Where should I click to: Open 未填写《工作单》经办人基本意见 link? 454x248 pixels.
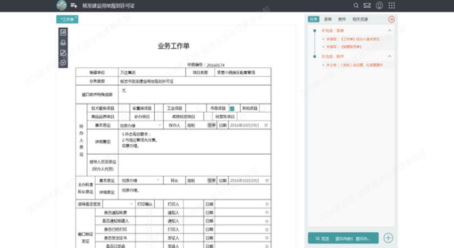353,39
